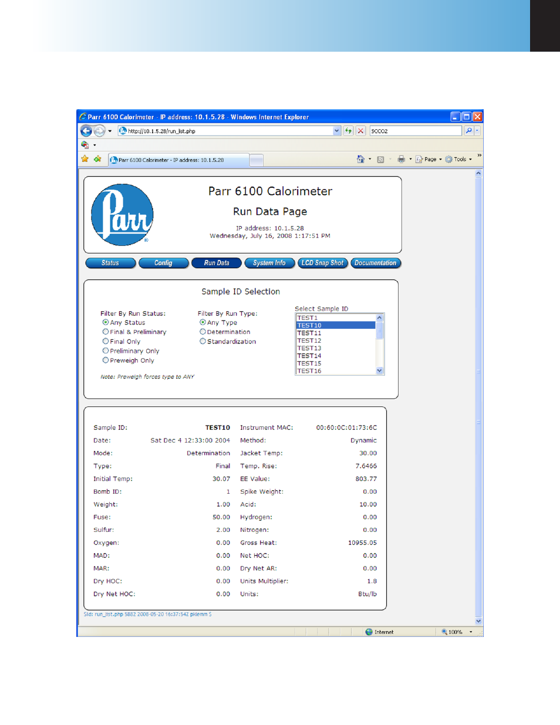
Task: Click the browser Forward arrow button
Action: [x=100, y=131]
